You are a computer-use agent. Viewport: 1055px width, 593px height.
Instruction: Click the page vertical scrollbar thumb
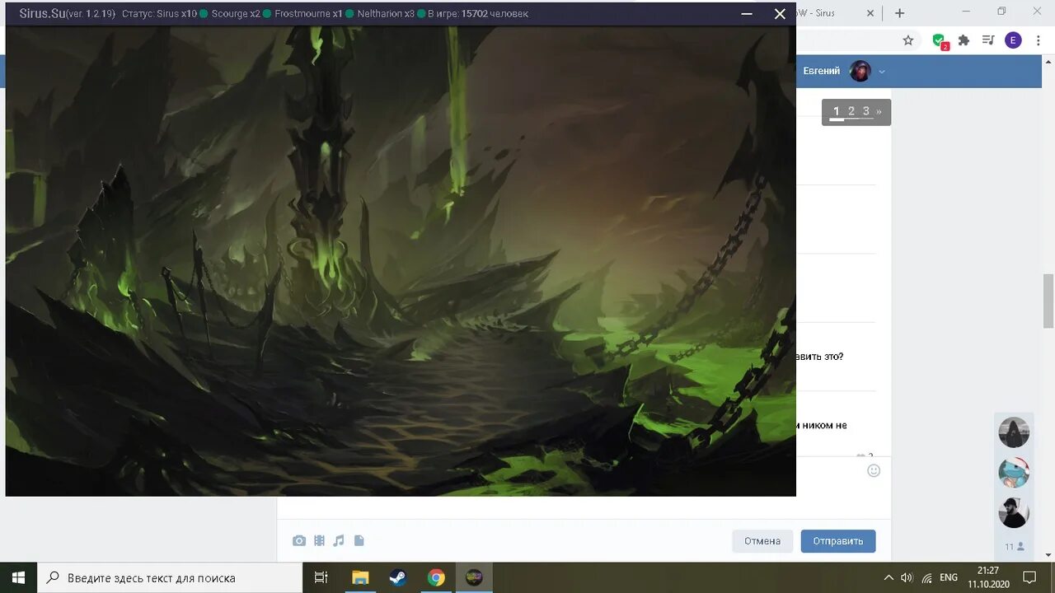[1048, 301]
